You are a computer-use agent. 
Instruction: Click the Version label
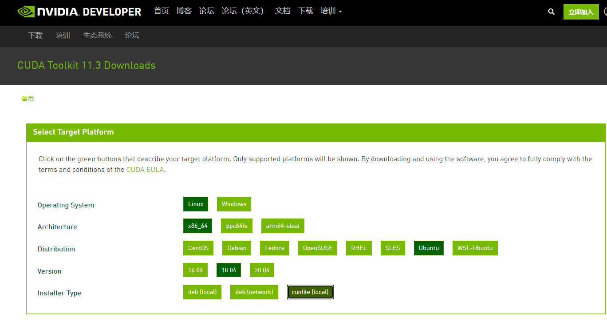49,271
